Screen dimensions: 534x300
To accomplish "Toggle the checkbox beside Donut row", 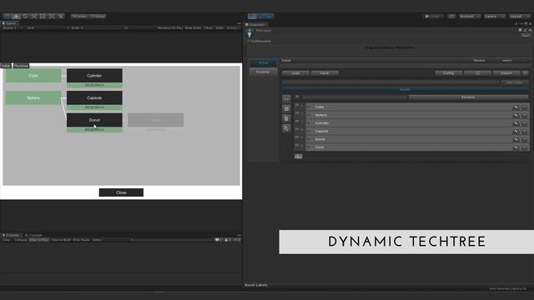I will (x=297, y=137).
